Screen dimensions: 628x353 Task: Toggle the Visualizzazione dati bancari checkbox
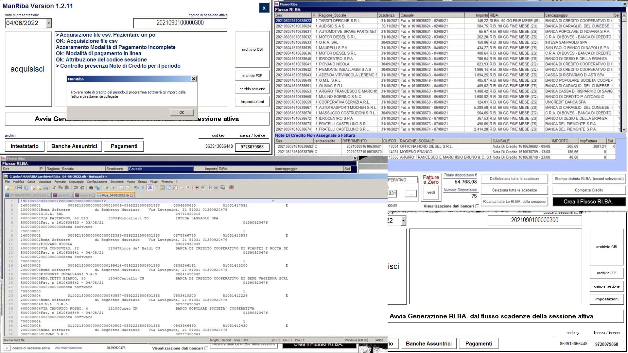(x=477, y=206)
